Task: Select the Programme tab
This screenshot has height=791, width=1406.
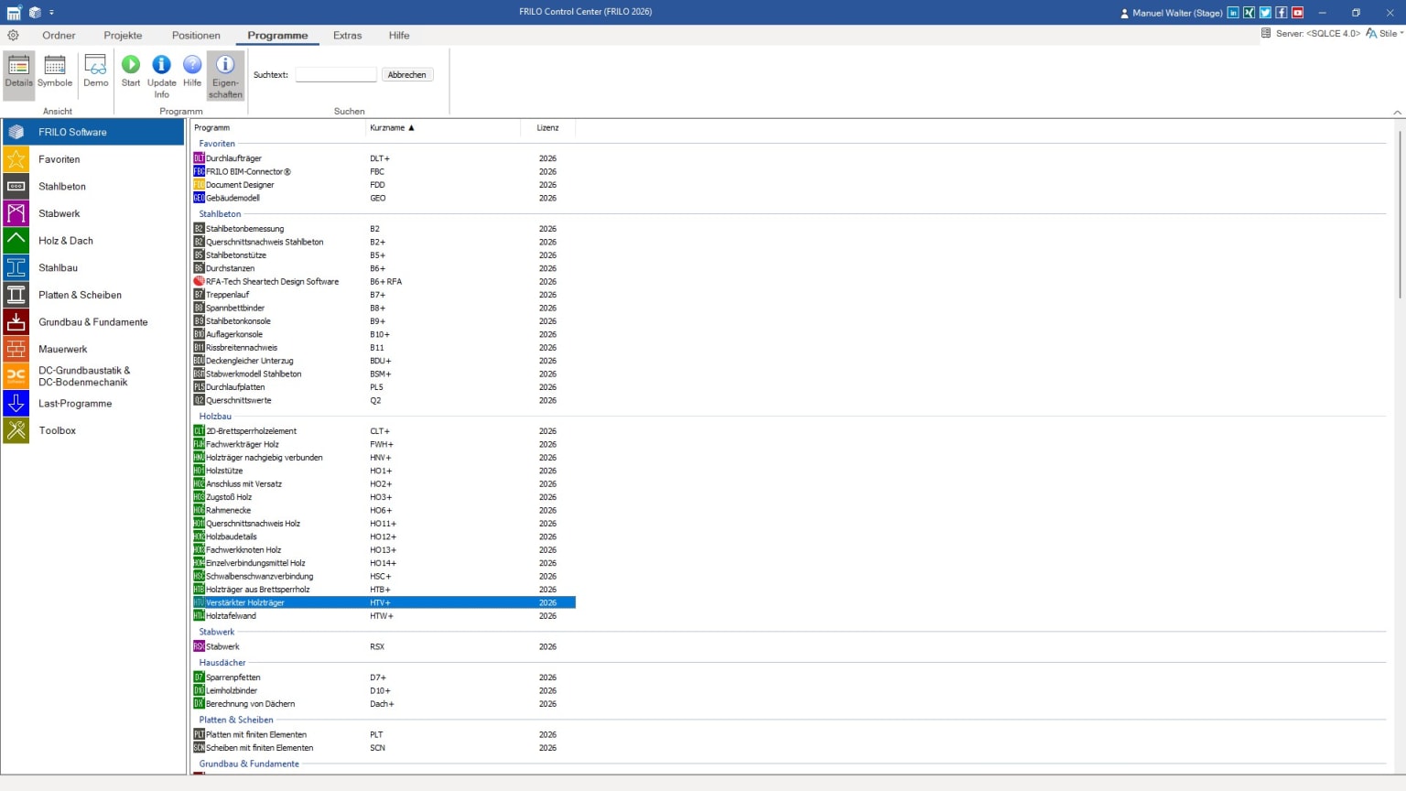Action: point(277,36)
